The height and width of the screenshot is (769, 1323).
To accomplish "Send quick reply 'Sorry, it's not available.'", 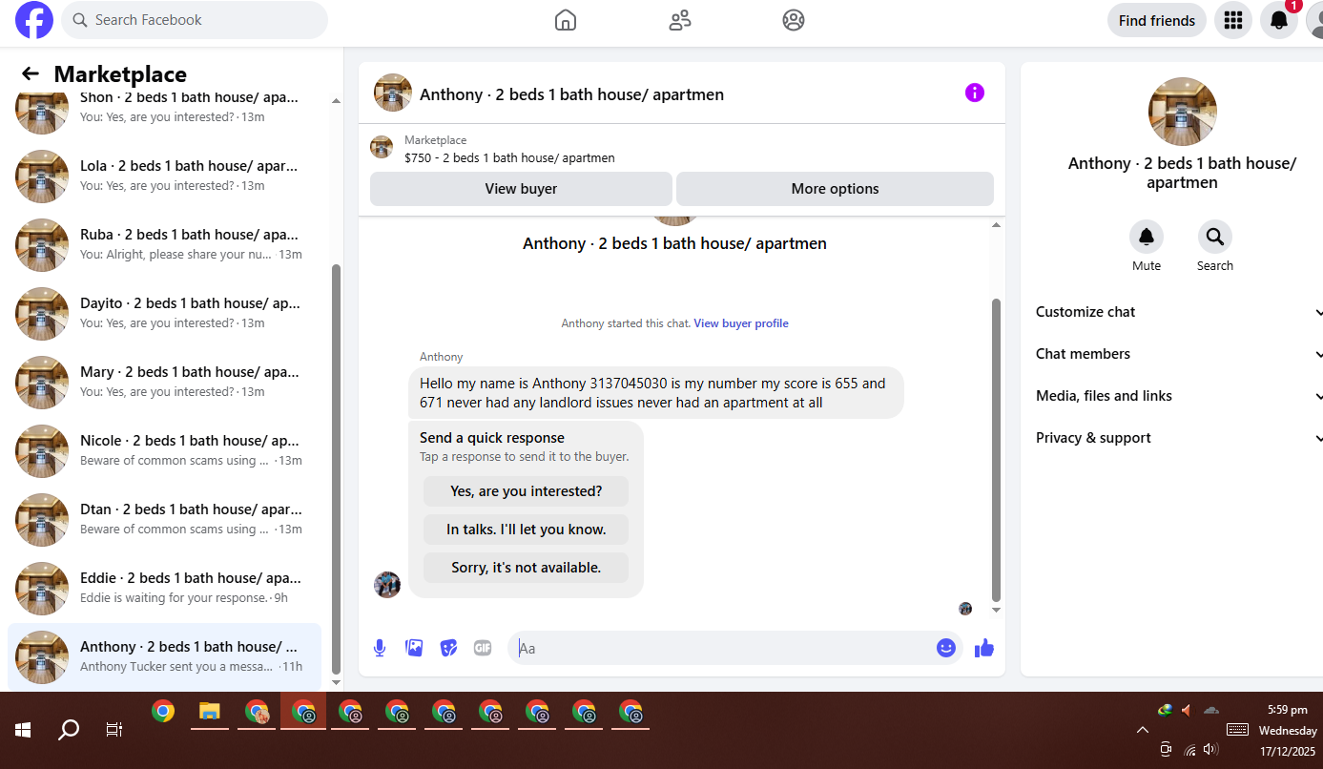I will click(526, 568).
